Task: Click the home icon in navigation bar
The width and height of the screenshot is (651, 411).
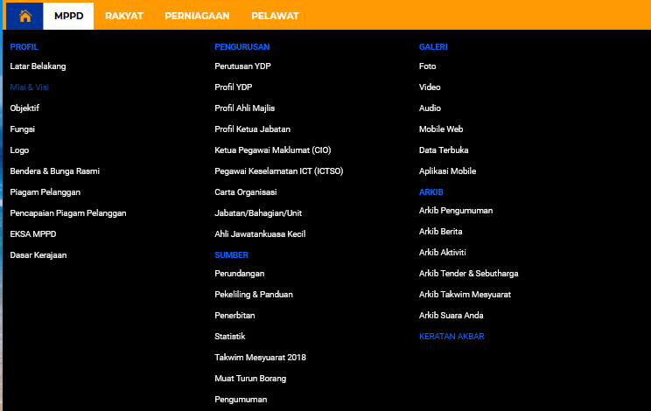Action: pos(24,16)
